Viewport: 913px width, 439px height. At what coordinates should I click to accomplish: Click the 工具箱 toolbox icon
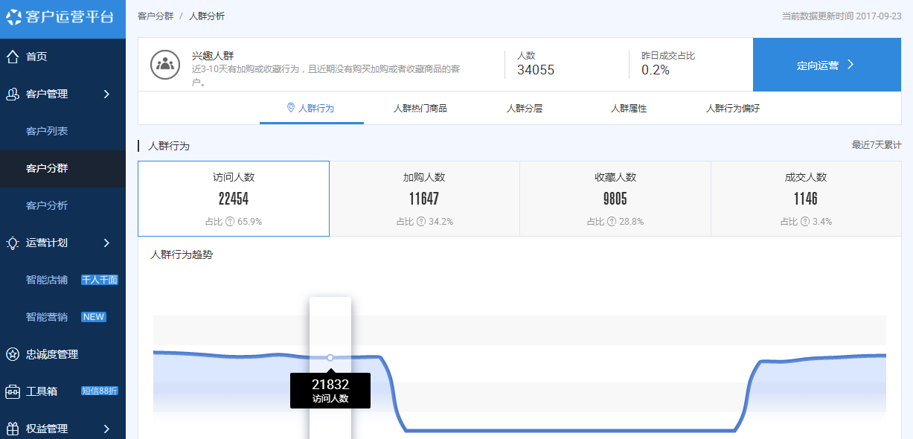(x=13, y=391)
